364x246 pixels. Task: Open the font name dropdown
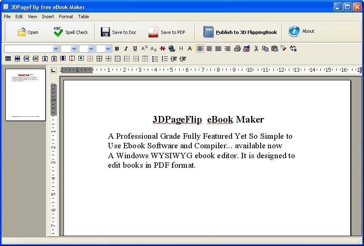(55, 48)
